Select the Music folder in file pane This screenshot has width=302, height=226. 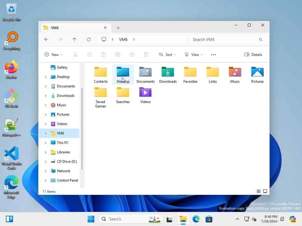pyautogui.click(x=235, y=75)
